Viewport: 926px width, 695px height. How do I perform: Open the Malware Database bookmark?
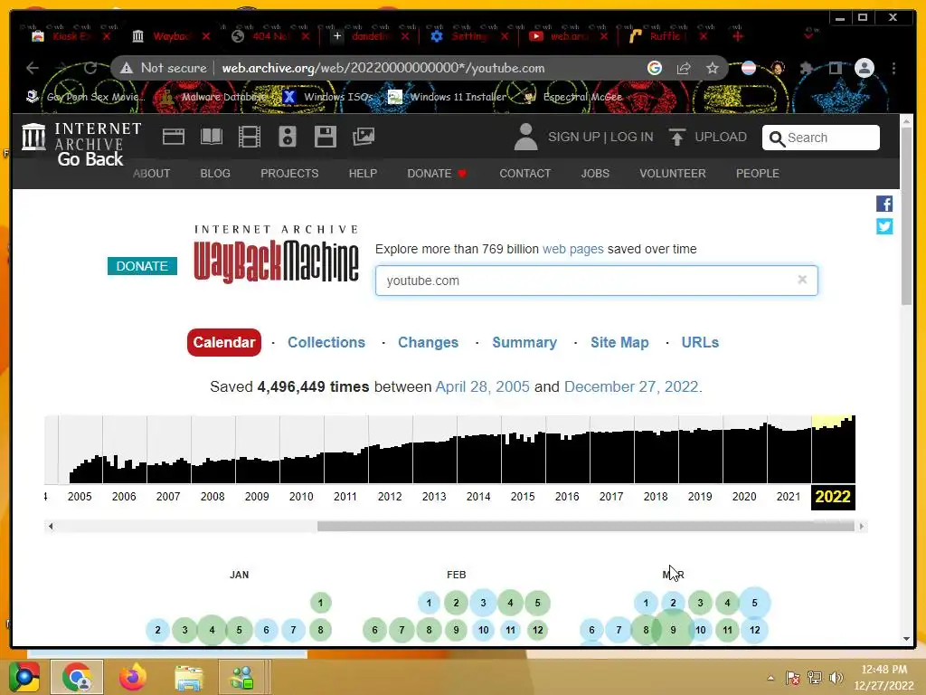[213, 97]
